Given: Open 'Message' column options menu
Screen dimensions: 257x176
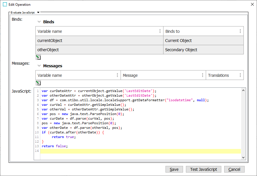Looking at the screenshot, I should [x=203, y=75].
